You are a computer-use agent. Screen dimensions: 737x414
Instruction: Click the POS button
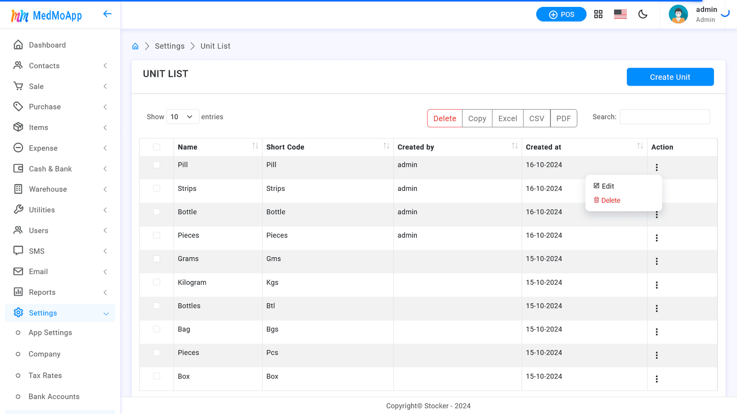tap(561, 14)
